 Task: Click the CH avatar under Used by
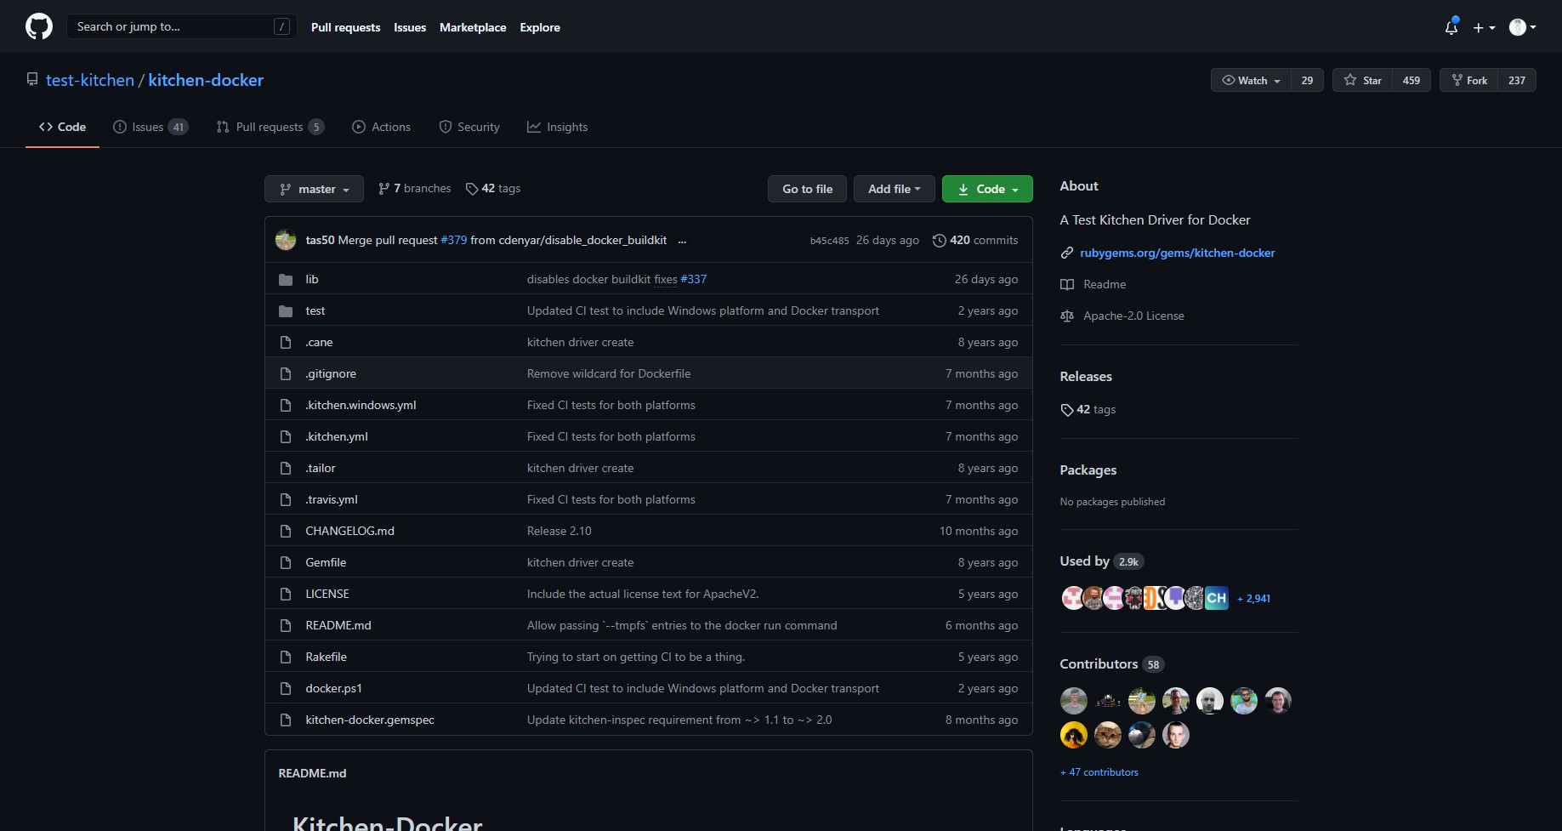pyautogui.click(x=1217, y=598)
